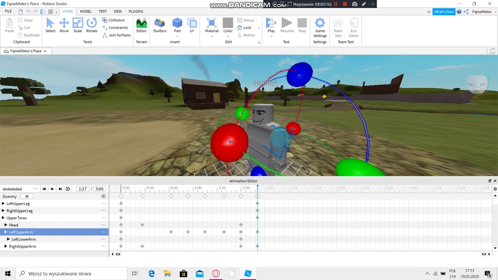Open Animation Editor timeline settings gear
Viewport: 498px width, 280px height.
495,189
